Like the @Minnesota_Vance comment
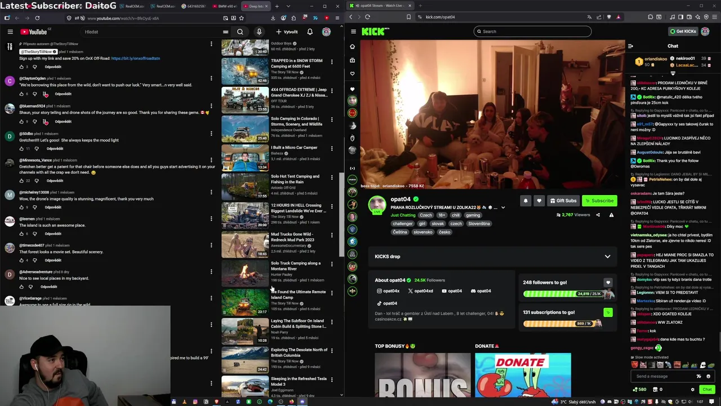The width and height of the screenshot is (721, 406). click(22, 181)
